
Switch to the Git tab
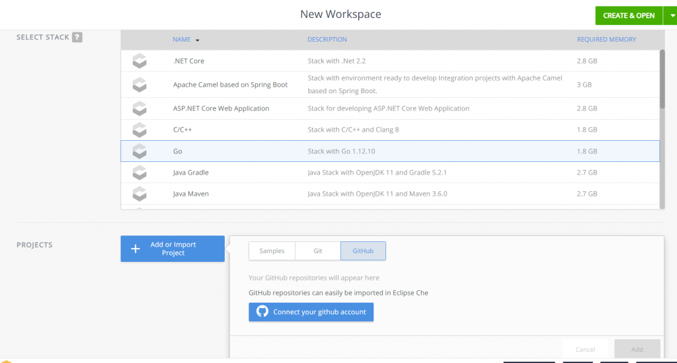[x=317, y=251]
